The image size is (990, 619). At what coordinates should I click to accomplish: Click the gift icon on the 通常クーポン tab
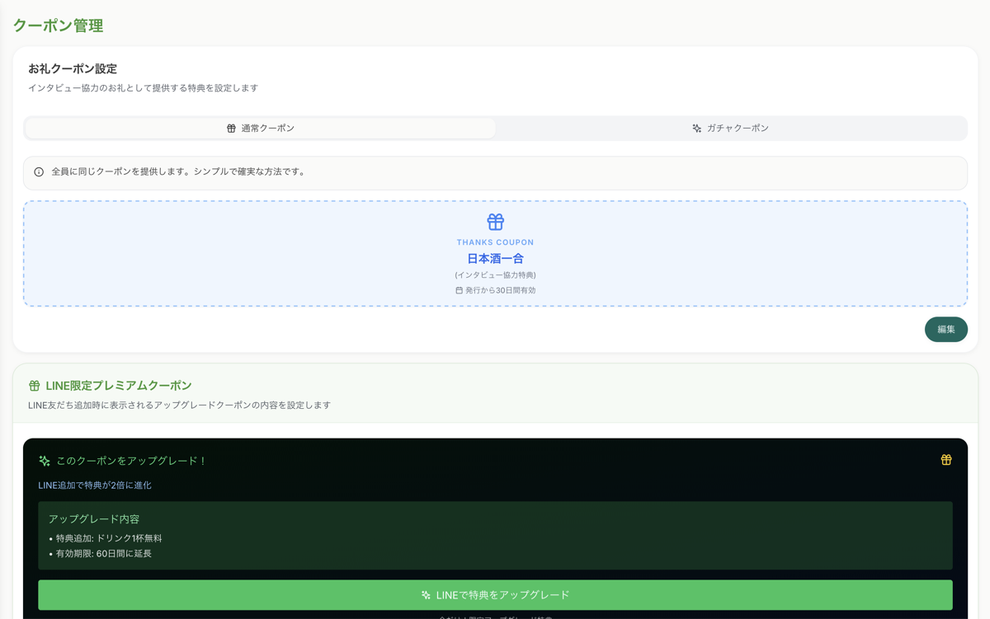pos(231,128)
